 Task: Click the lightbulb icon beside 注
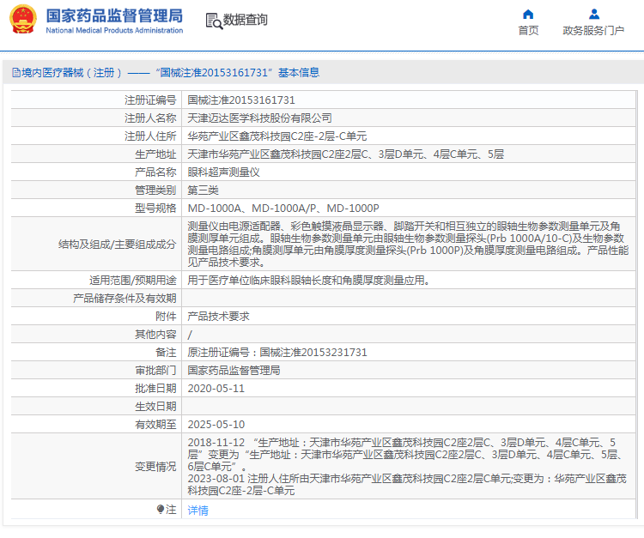tap(161, 510)
